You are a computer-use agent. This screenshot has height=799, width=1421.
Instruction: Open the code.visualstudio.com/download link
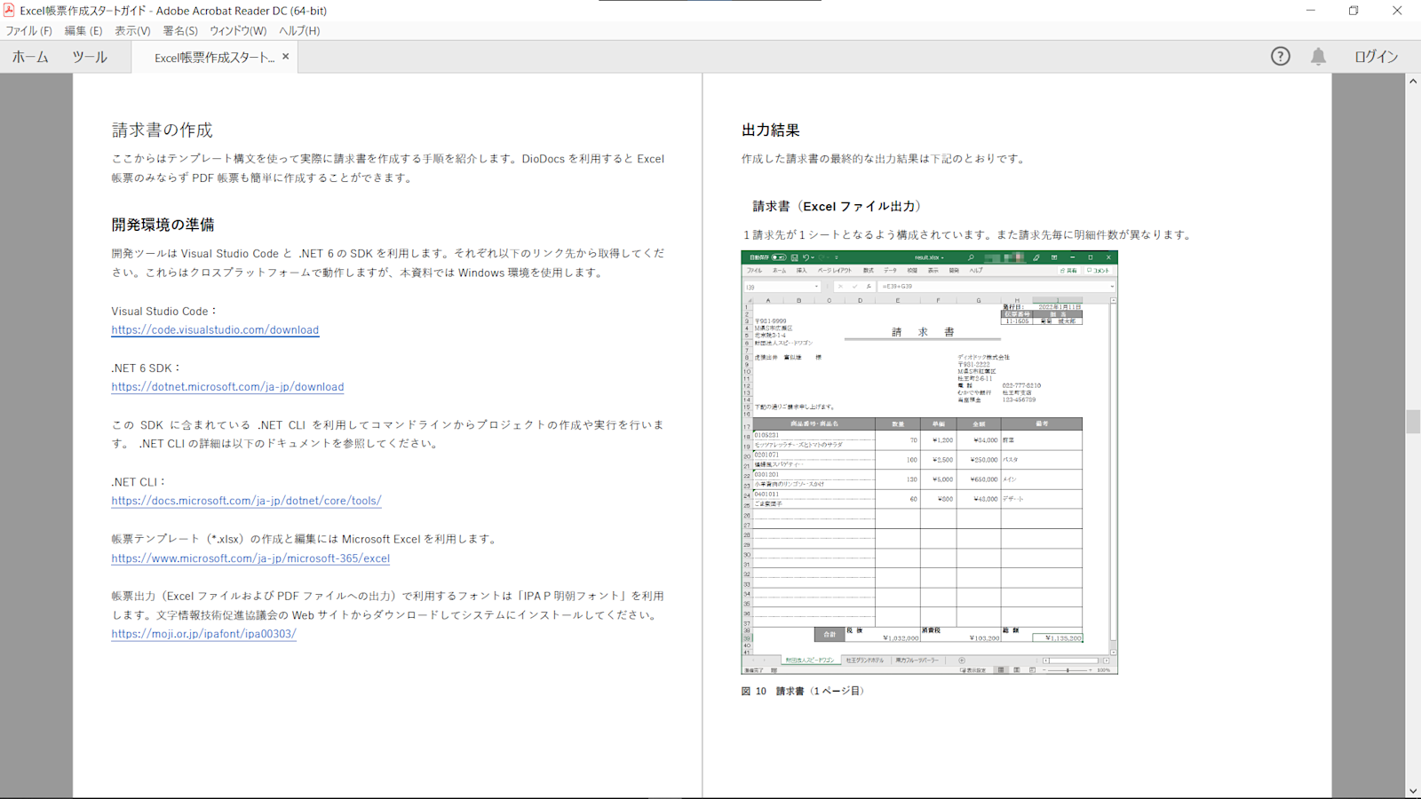click(x=215, y=329)
